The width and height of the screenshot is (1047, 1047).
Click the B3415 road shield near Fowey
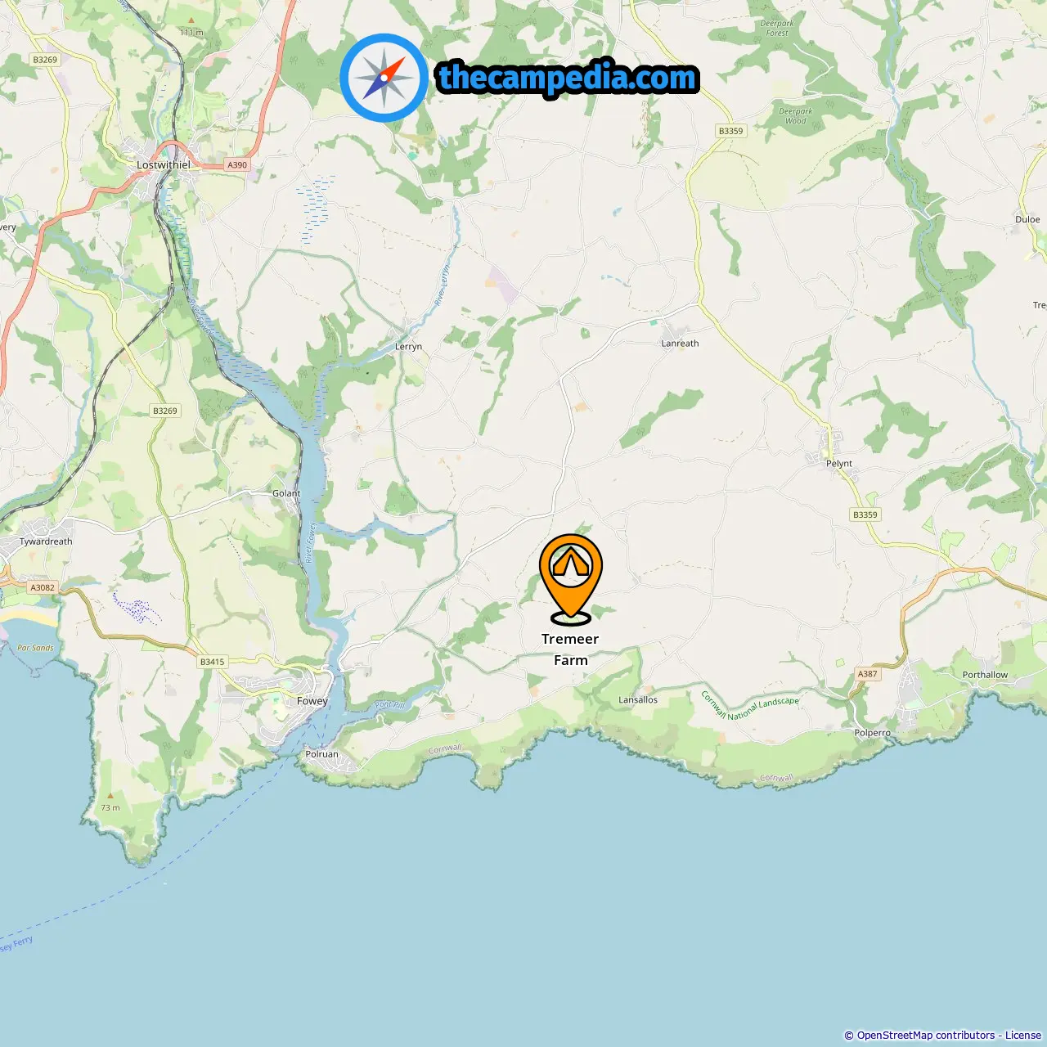212,662
